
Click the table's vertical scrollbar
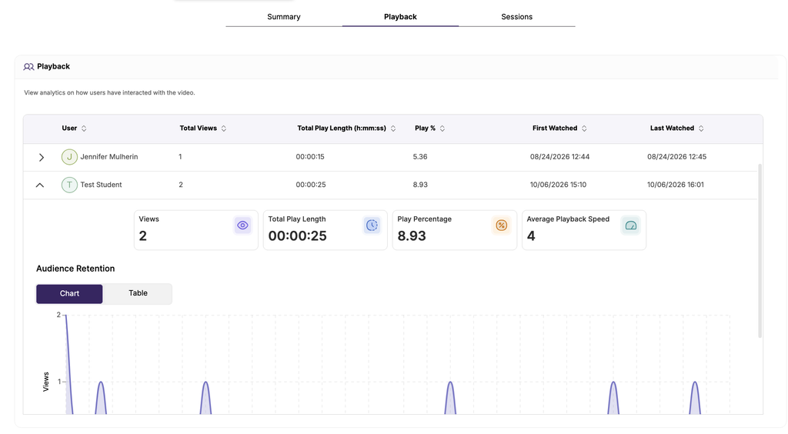tap(760, 251)
